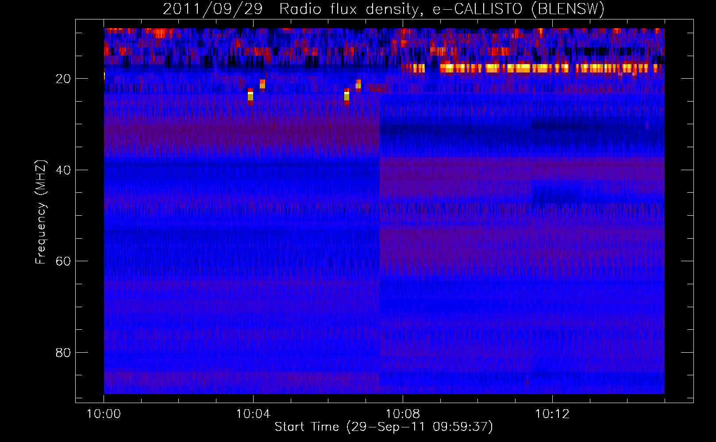716x442 pixels.
Task: Click the 'Frequency (MHZ)' y-axis label
Action: coord(40,212)
